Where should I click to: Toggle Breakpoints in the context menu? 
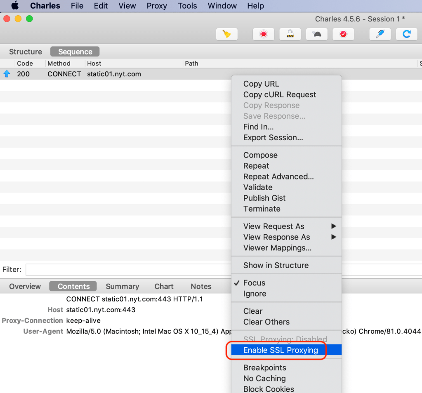coord(264,367)
